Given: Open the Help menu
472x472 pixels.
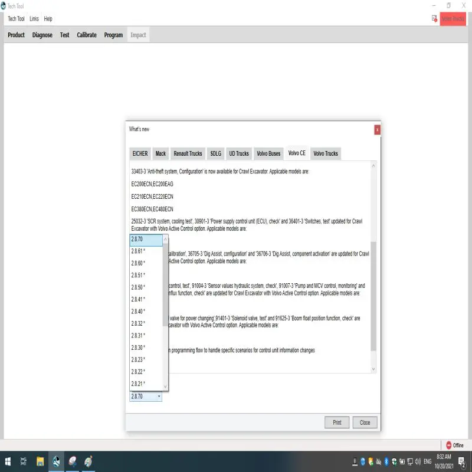Looking at the screenshot, I should tap(48, 19).
